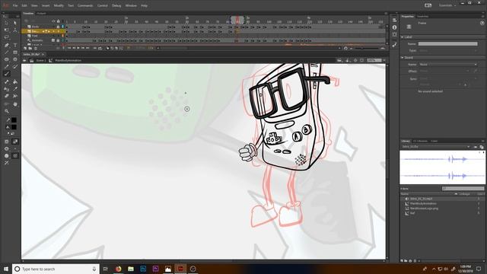Create a new layer in timeline
This screenshot has width=487, height=274.
(x=25, y=49)
